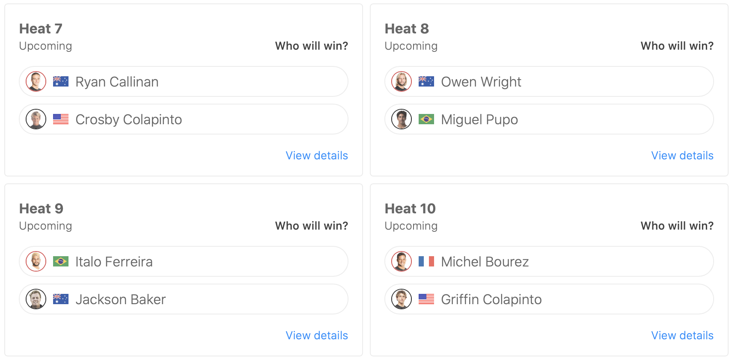Screen dimensions: 732x359
Task: Open View details for Heat 8
Action: (x=682, y=156)
